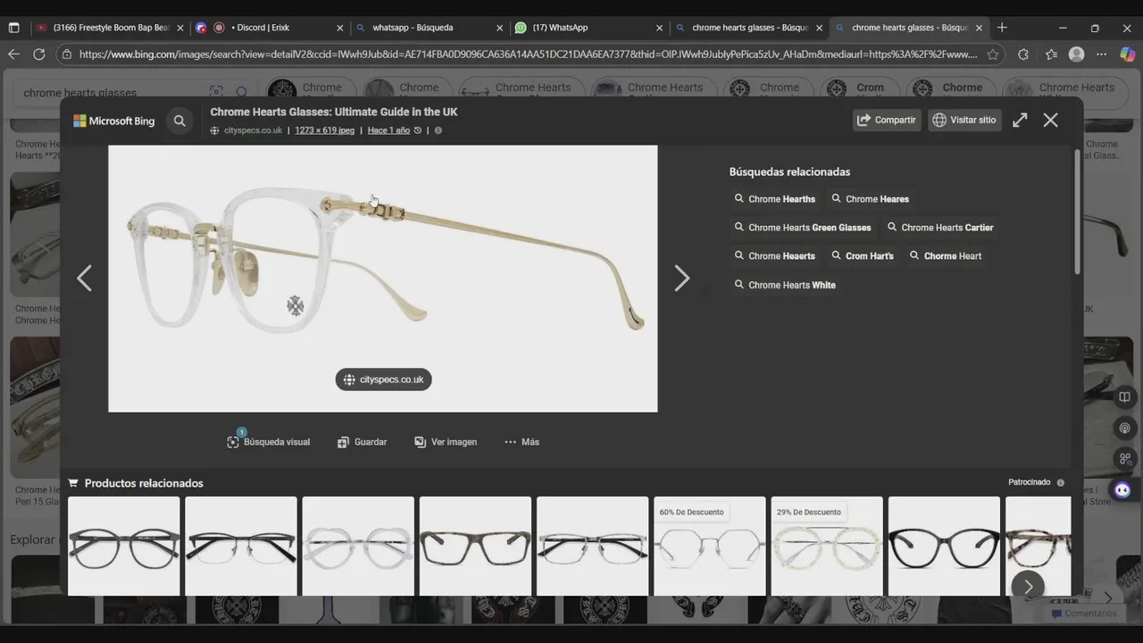Image resolution: width=1143 pixels, height=643 pixels.
Task: Search related Chrome Heaerts
Action: point(774,256)
